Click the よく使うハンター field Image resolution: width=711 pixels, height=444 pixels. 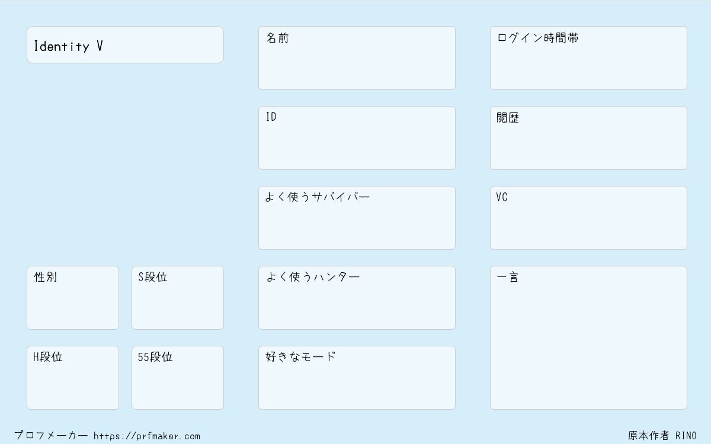click(x=357, y=298)
